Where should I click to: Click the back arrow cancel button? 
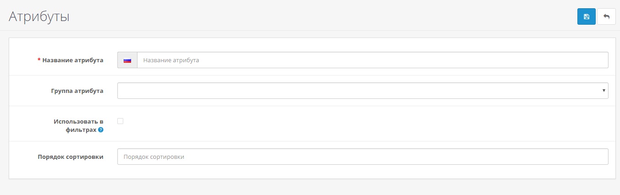point(606,16)
